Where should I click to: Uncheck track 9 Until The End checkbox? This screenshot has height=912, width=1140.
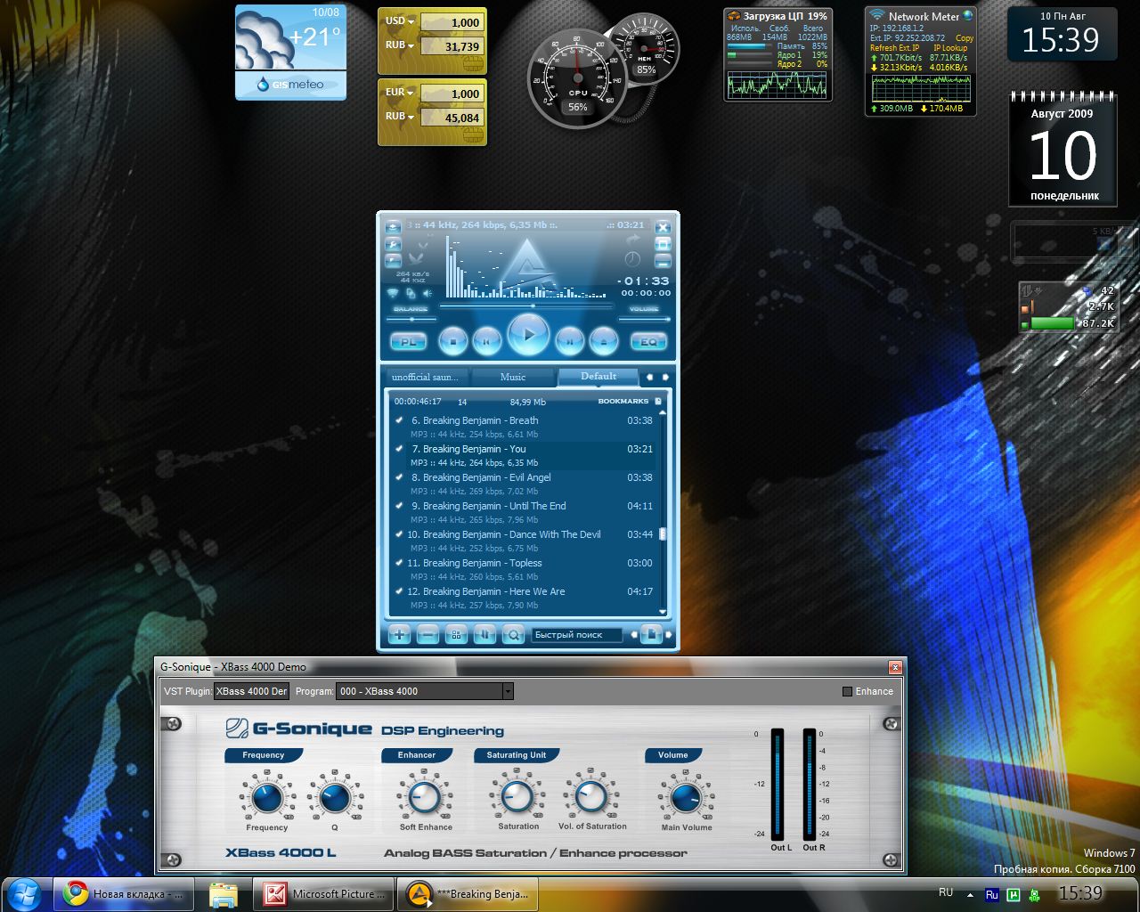(x=399, y=506)
